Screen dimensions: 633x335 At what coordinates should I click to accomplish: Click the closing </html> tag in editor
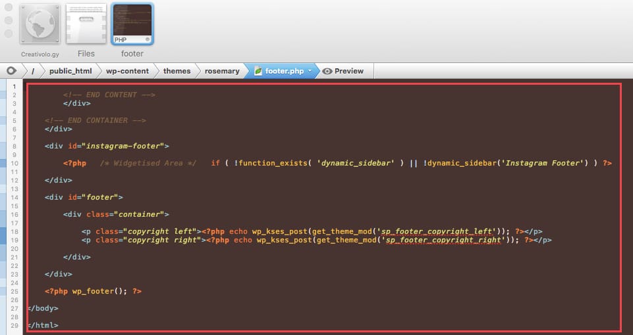(x=43, y=325)
